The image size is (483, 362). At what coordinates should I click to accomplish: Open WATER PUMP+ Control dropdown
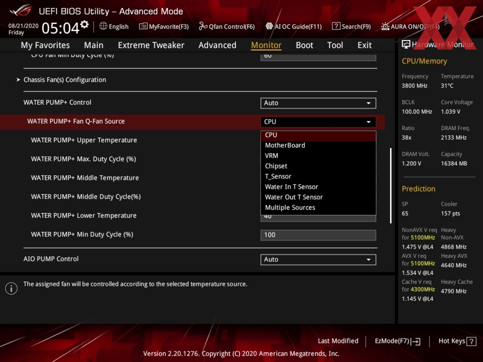tap(318, 103)
